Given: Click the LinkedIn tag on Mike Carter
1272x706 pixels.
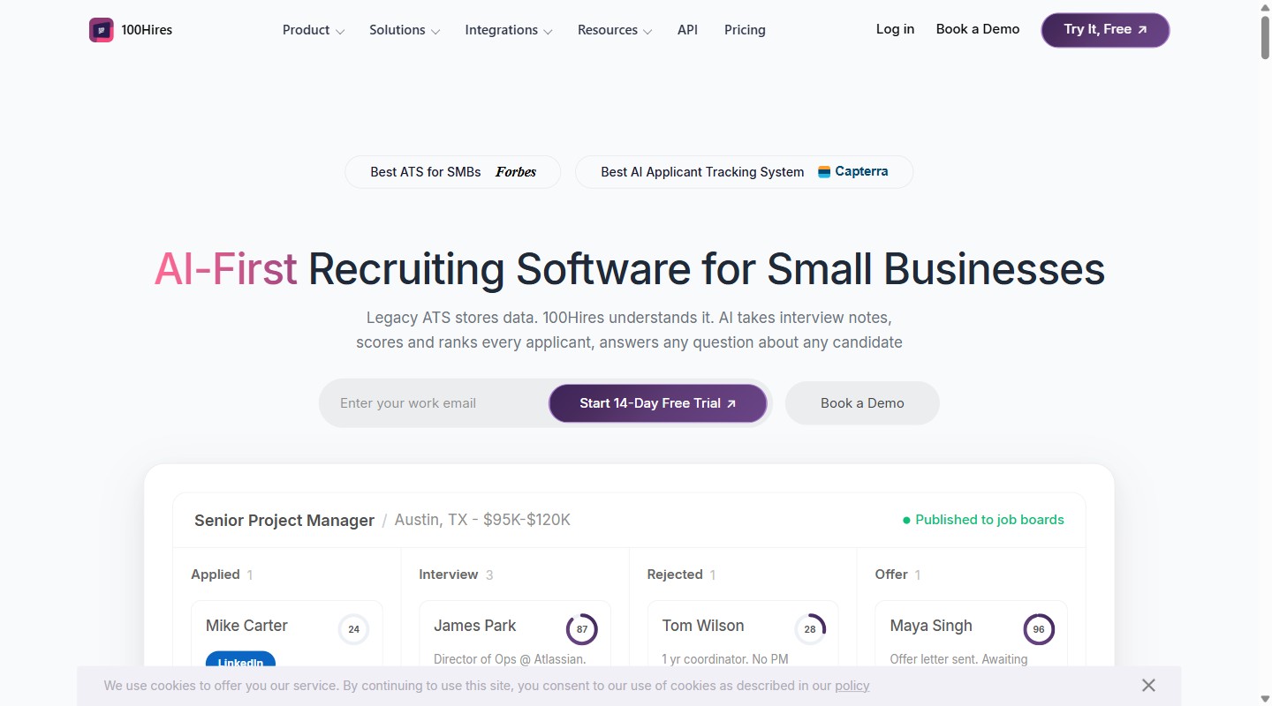Looking at the screenshot, I should coord(240,659).
